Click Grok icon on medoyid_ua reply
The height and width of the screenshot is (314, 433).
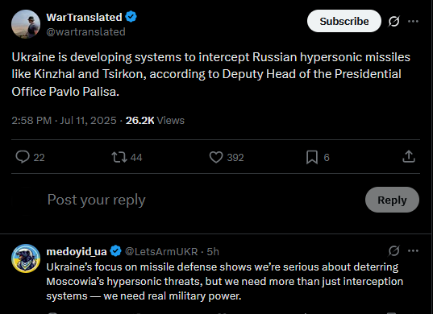click(x=393, y=250)
